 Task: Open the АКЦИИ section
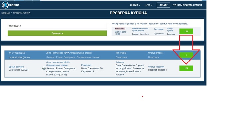pyautogui.click(x=163, y=5)
